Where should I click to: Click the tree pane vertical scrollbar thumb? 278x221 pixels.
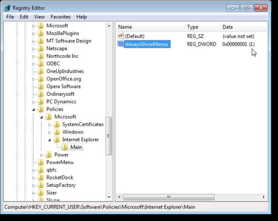(109, 136)
